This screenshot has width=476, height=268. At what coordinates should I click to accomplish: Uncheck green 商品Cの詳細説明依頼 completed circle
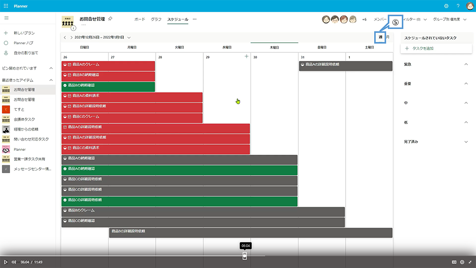(x=65, y=200)
